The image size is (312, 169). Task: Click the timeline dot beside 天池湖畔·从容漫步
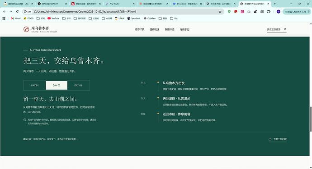tap(158, 98)
